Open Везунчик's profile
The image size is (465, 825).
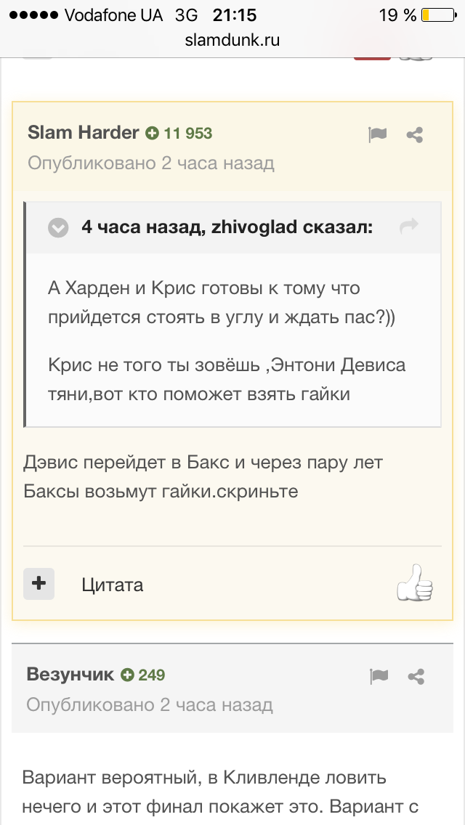(70, 675)
